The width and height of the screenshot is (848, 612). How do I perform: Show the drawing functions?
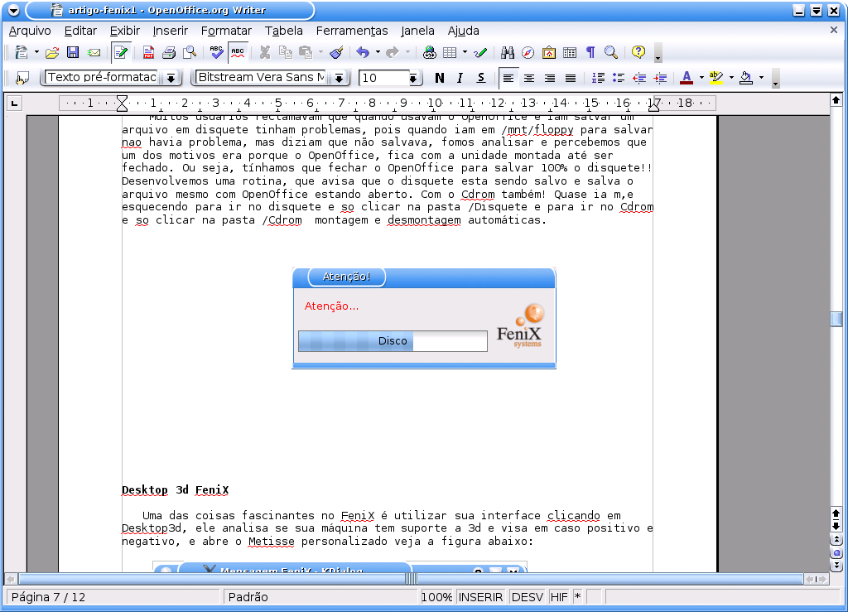click(480, 52)
